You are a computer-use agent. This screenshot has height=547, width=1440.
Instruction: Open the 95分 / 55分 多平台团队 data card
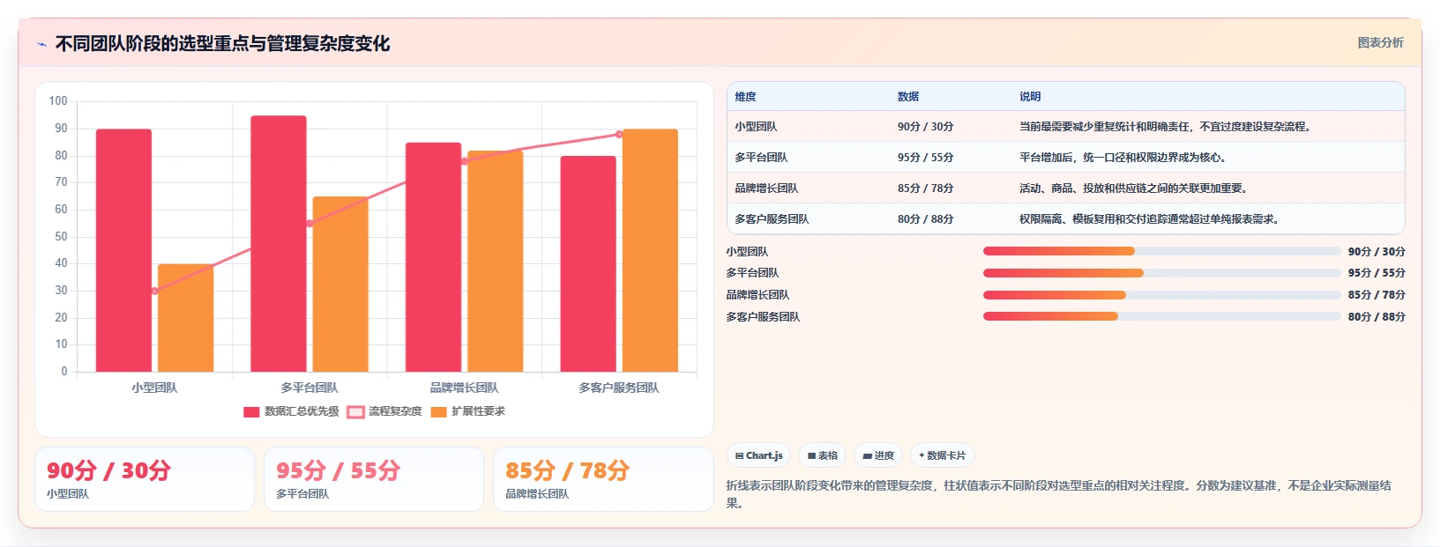374,479
